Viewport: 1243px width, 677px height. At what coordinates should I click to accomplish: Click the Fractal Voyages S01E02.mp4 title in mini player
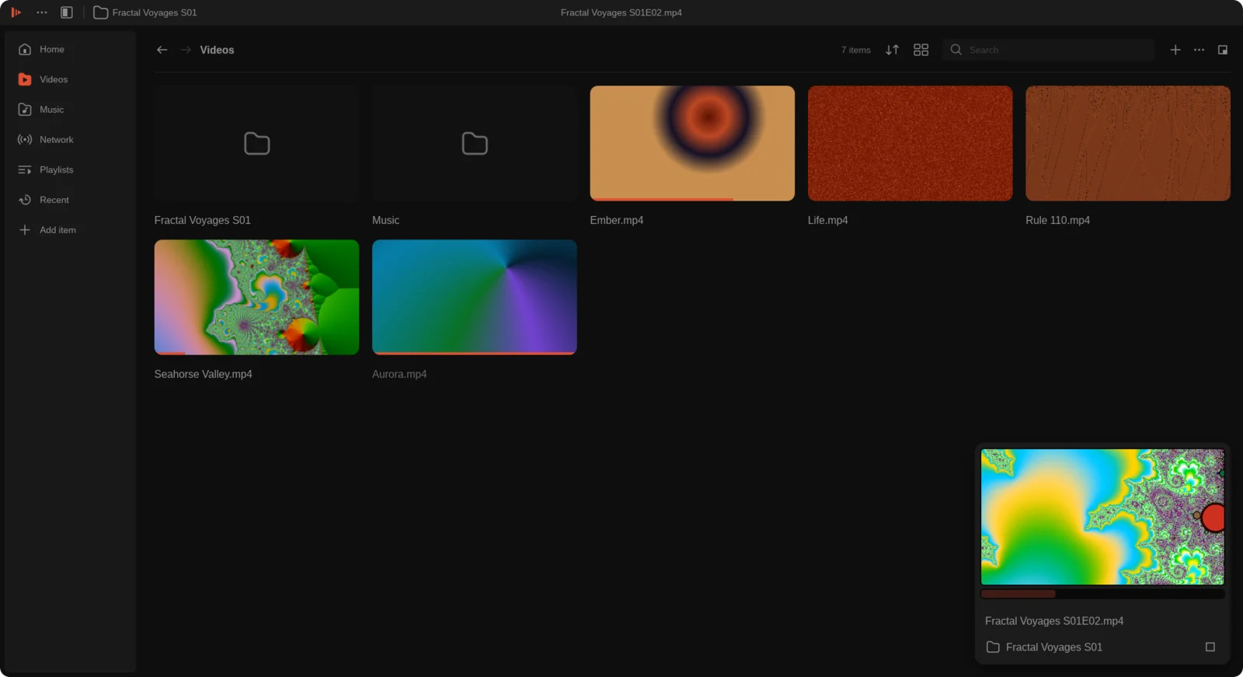click(x=1054, y=621)
